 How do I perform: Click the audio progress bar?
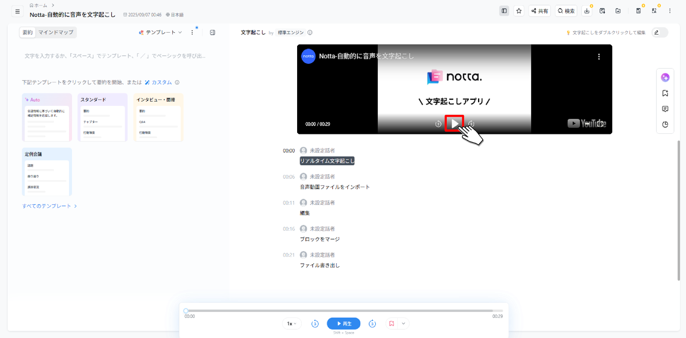tap(344, 311)
